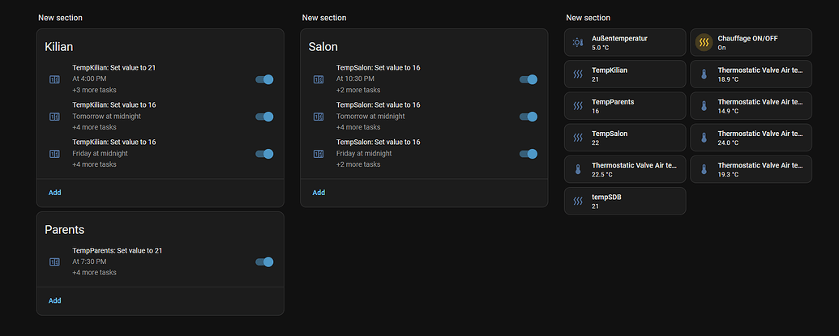This screenshot has width=839, height=336.
Task: Expand '+4 more tasks' in Parents card
Action: 94,273
